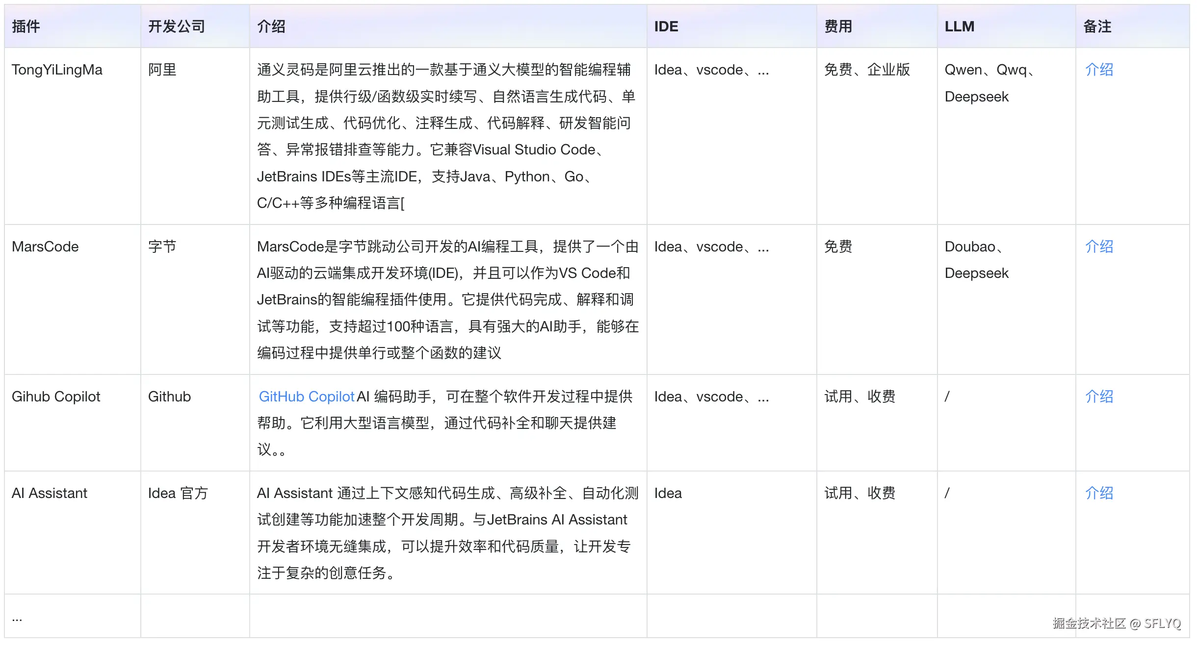The width and height of the screenshot is (1197, 646).
Task: Click the LLM column header
Action: (x=959, y=26)
